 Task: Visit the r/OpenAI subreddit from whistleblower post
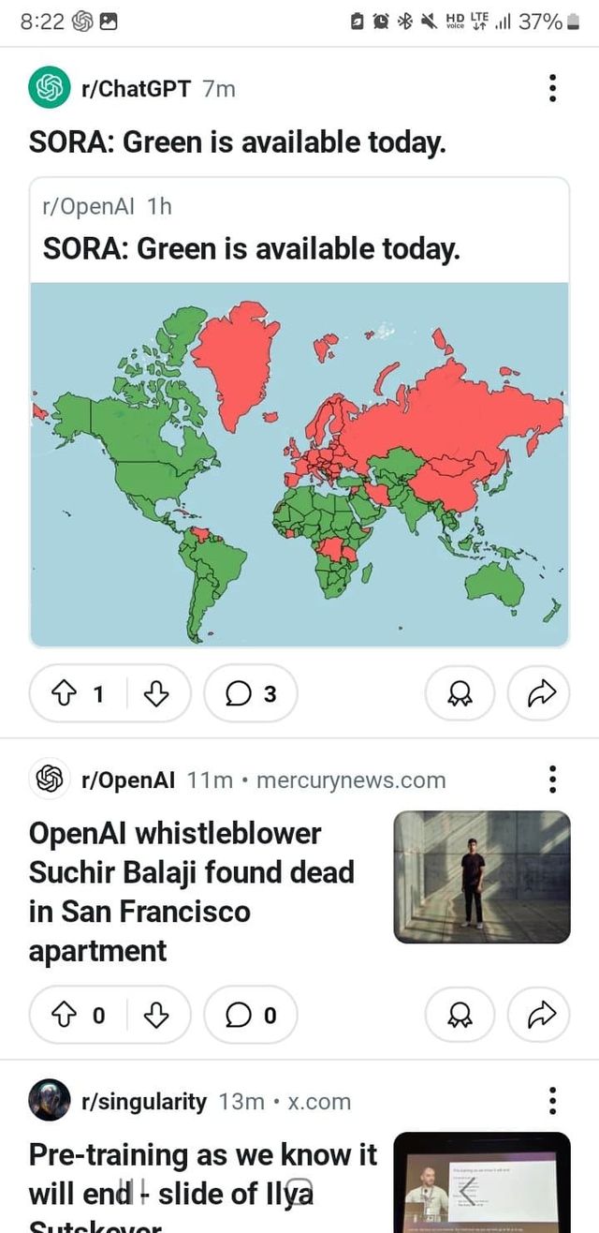click(128, 780)
